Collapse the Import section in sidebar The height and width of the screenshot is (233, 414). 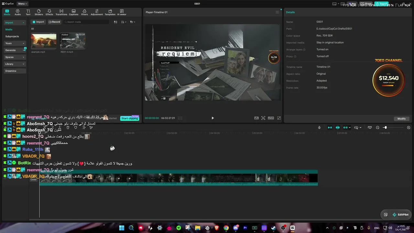click(15, 23)
